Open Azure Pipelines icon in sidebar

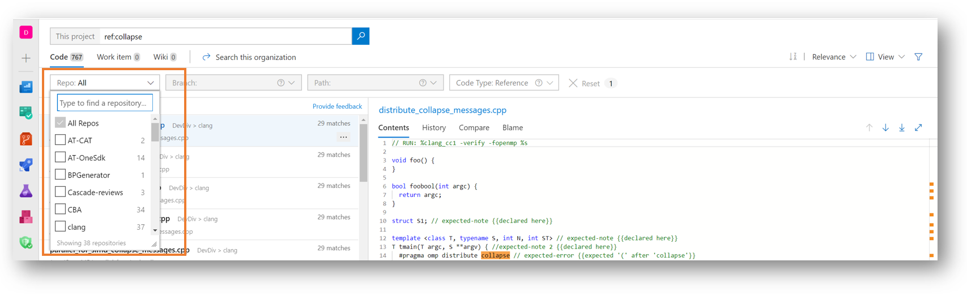[x=26, y=165]
